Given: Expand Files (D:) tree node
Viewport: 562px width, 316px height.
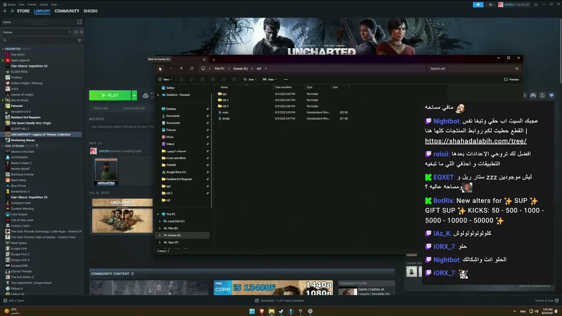Looking at the screenshot, I should pyautogui.click(x=160, y=228).
